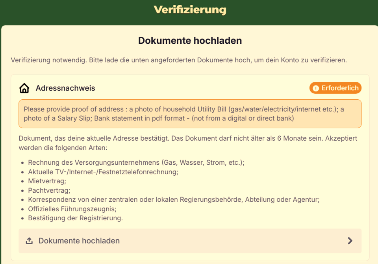378x264 pixels.
Task: Select the Dokumente hochladen heading
Action: coord(190,41)
